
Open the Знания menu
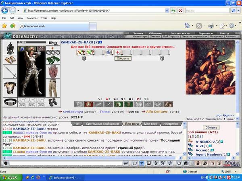[138, 33]
